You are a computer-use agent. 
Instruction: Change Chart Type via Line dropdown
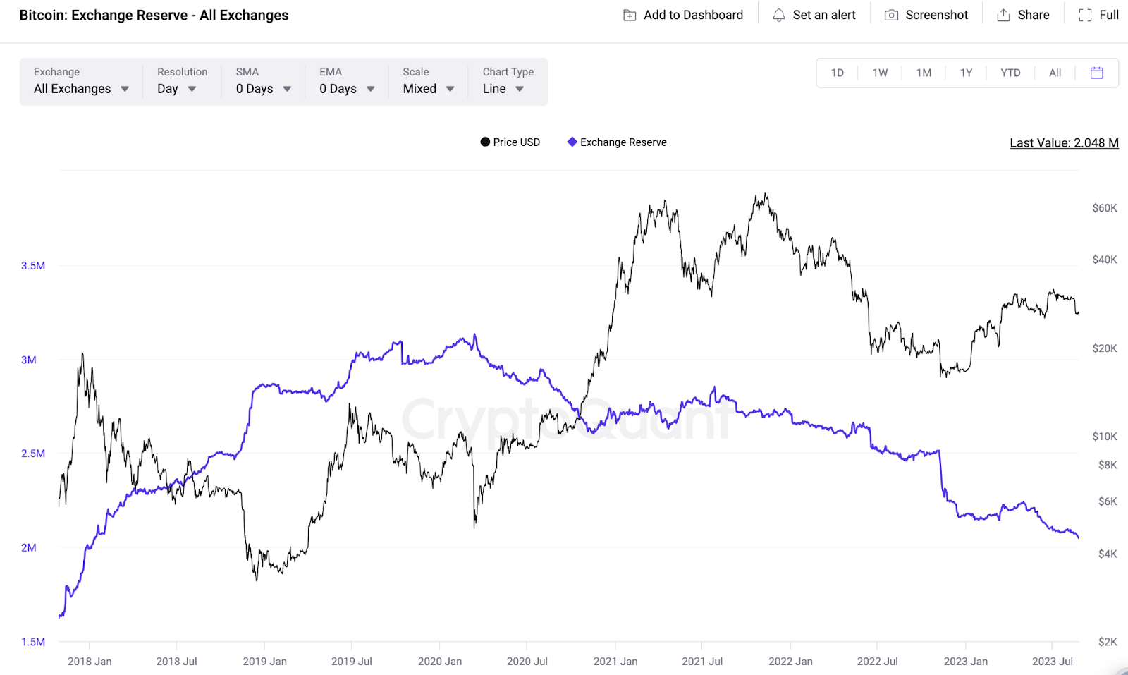coord(503,89)
